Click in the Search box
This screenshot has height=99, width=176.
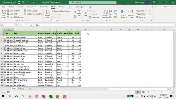point(93,2)
